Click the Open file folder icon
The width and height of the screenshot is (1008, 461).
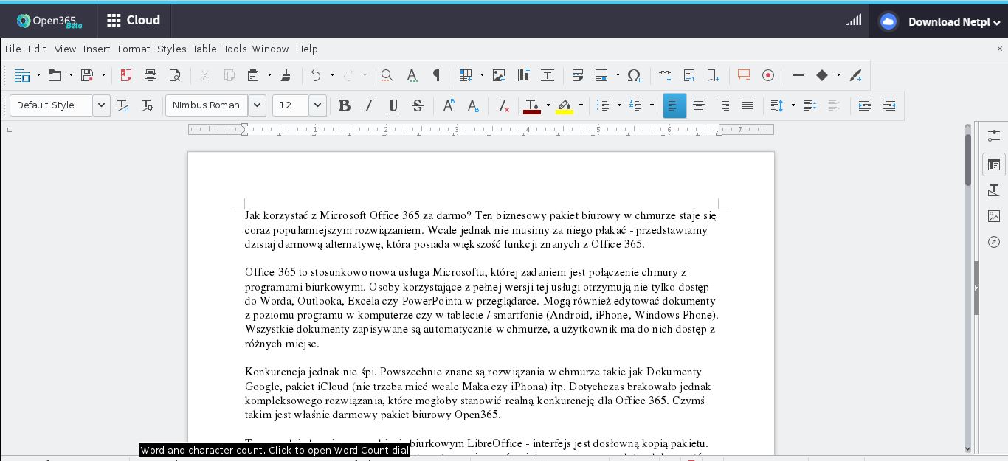55,75
